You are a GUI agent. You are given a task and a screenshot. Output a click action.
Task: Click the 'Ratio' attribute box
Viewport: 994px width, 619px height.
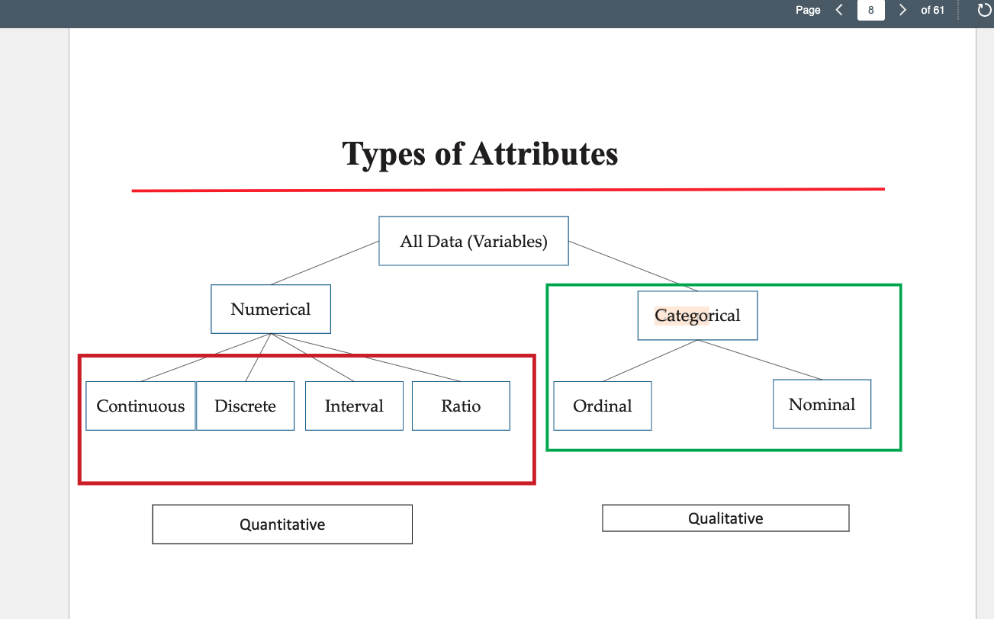tap(461, 406)
